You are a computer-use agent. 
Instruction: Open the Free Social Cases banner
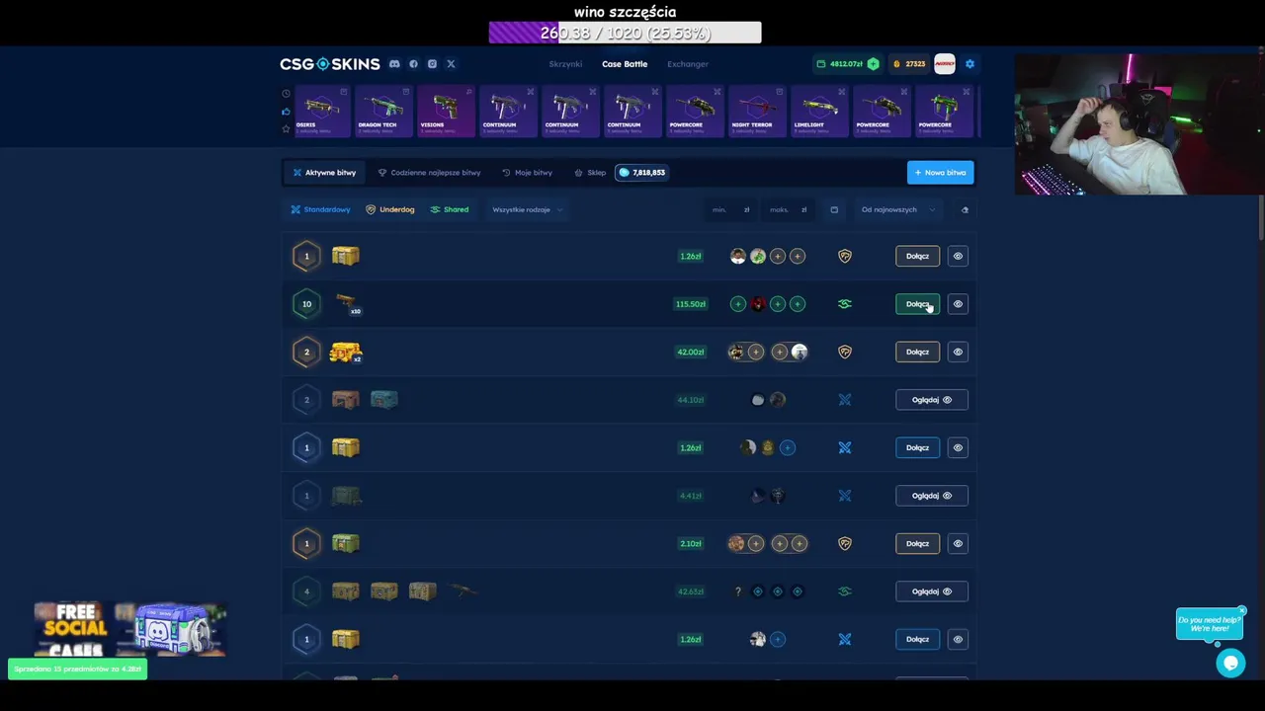(130, 630)
